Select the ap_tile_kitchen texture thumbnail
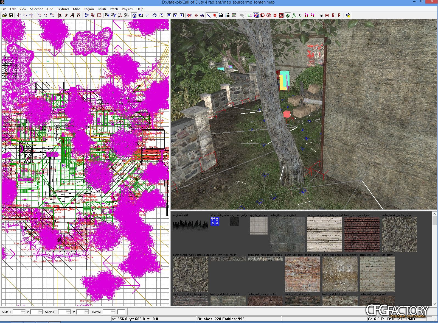 point(259,226)
